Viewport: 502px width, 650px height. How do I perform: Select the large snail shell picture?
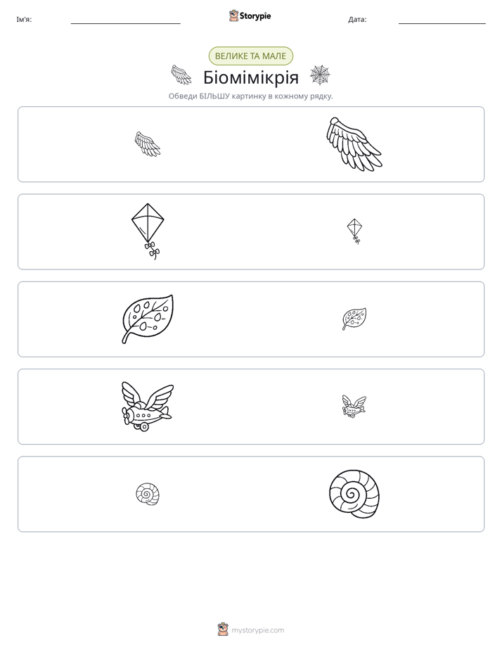click(x=354, y=494)
